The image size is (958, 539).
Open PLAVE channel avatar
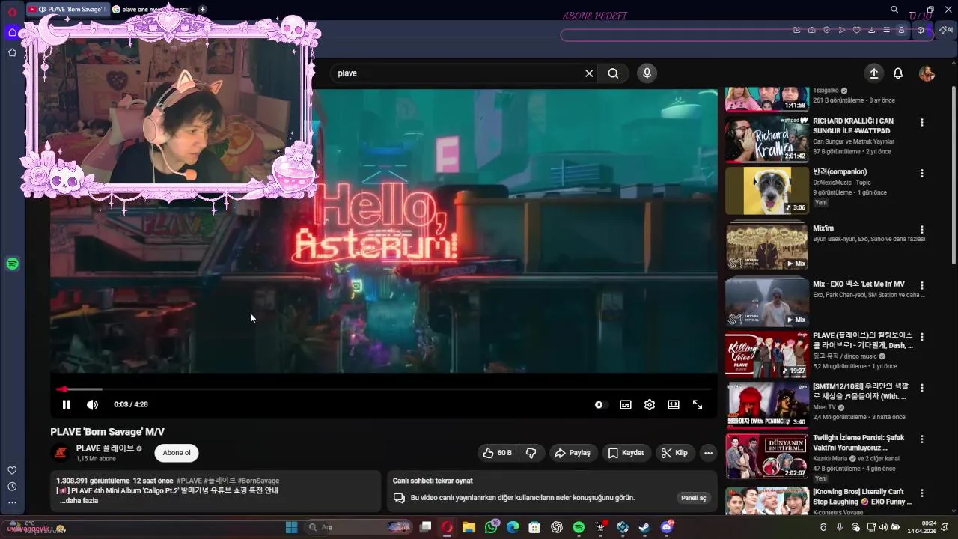[x=61, y=453]
